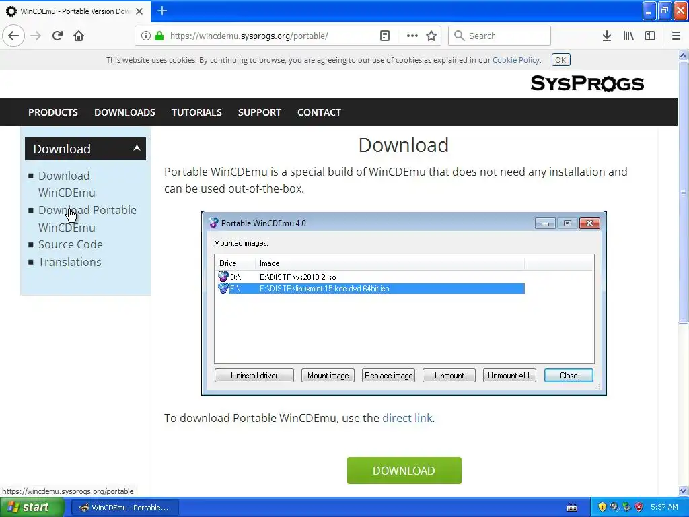Viewport: 689px width, 517px height.
Task: Click the Portable WinCDEmu screenshot image
Action: (x=404, y=304)
